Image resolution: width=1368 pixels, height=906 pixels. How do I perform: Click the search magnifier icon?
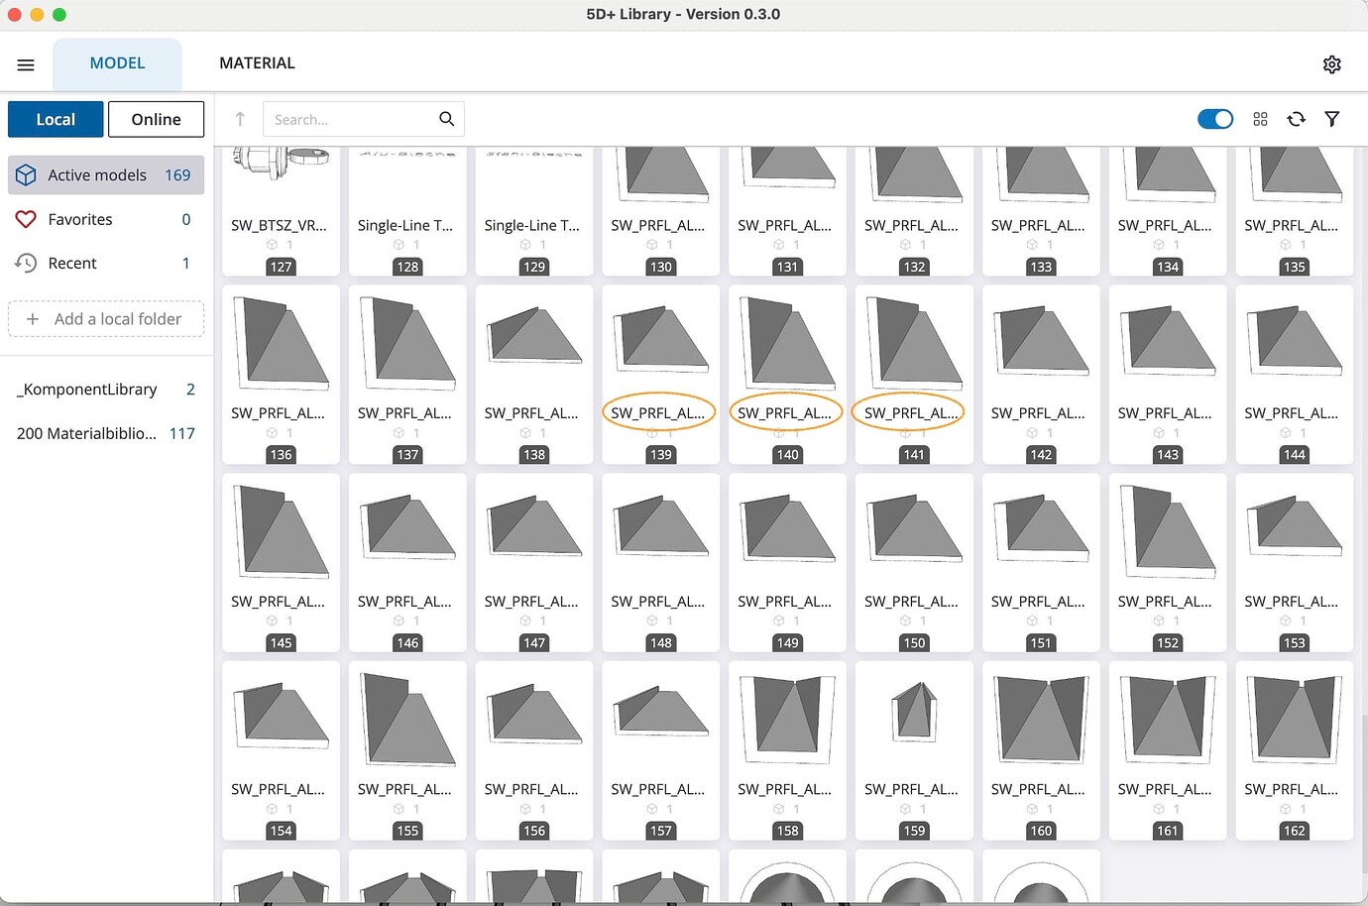point(447,118)
